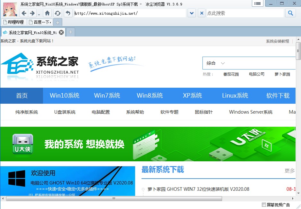301x209 pixels.
Task: Click the 纯净版系统 sub-navigation link
Action: (27, 112)
